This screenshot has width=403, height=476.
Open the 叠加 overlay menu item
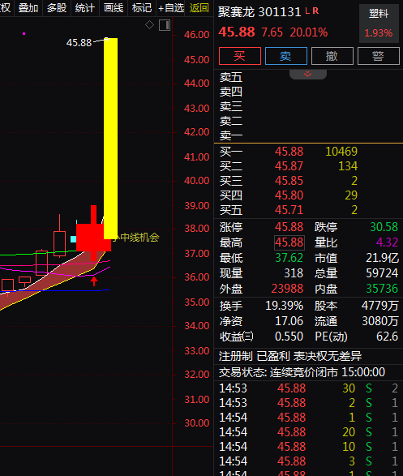click(x=28, y=7)
